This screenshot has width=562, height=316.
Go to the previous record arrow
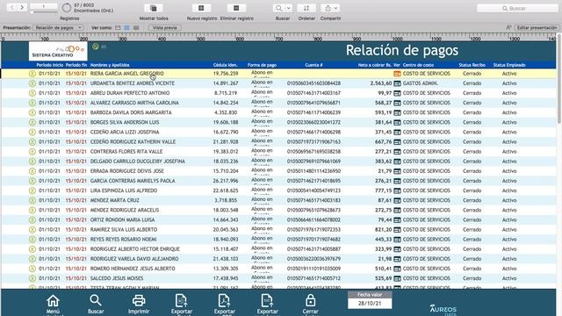coord(12,7)
